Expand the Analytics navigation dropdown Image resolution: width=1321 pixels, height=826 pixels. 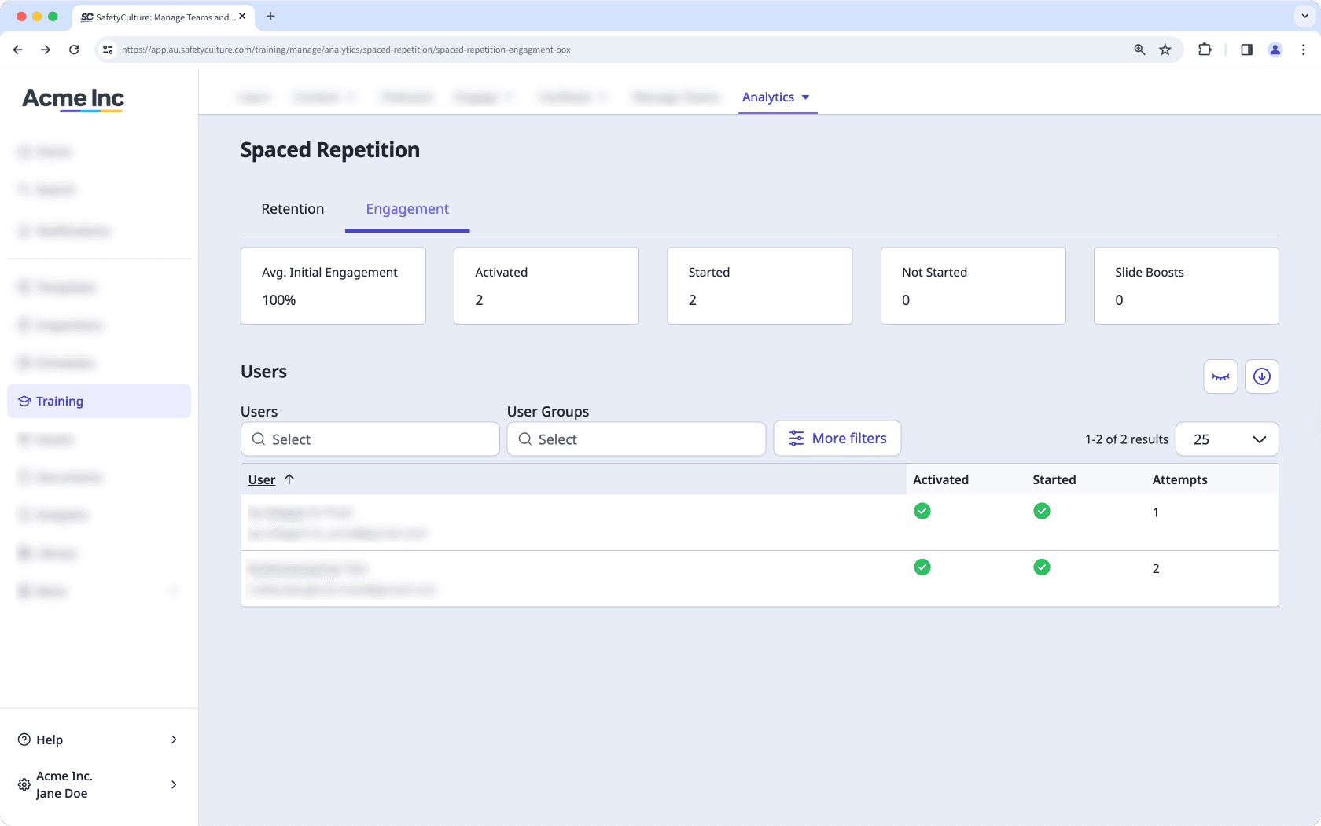coord(777,97)
